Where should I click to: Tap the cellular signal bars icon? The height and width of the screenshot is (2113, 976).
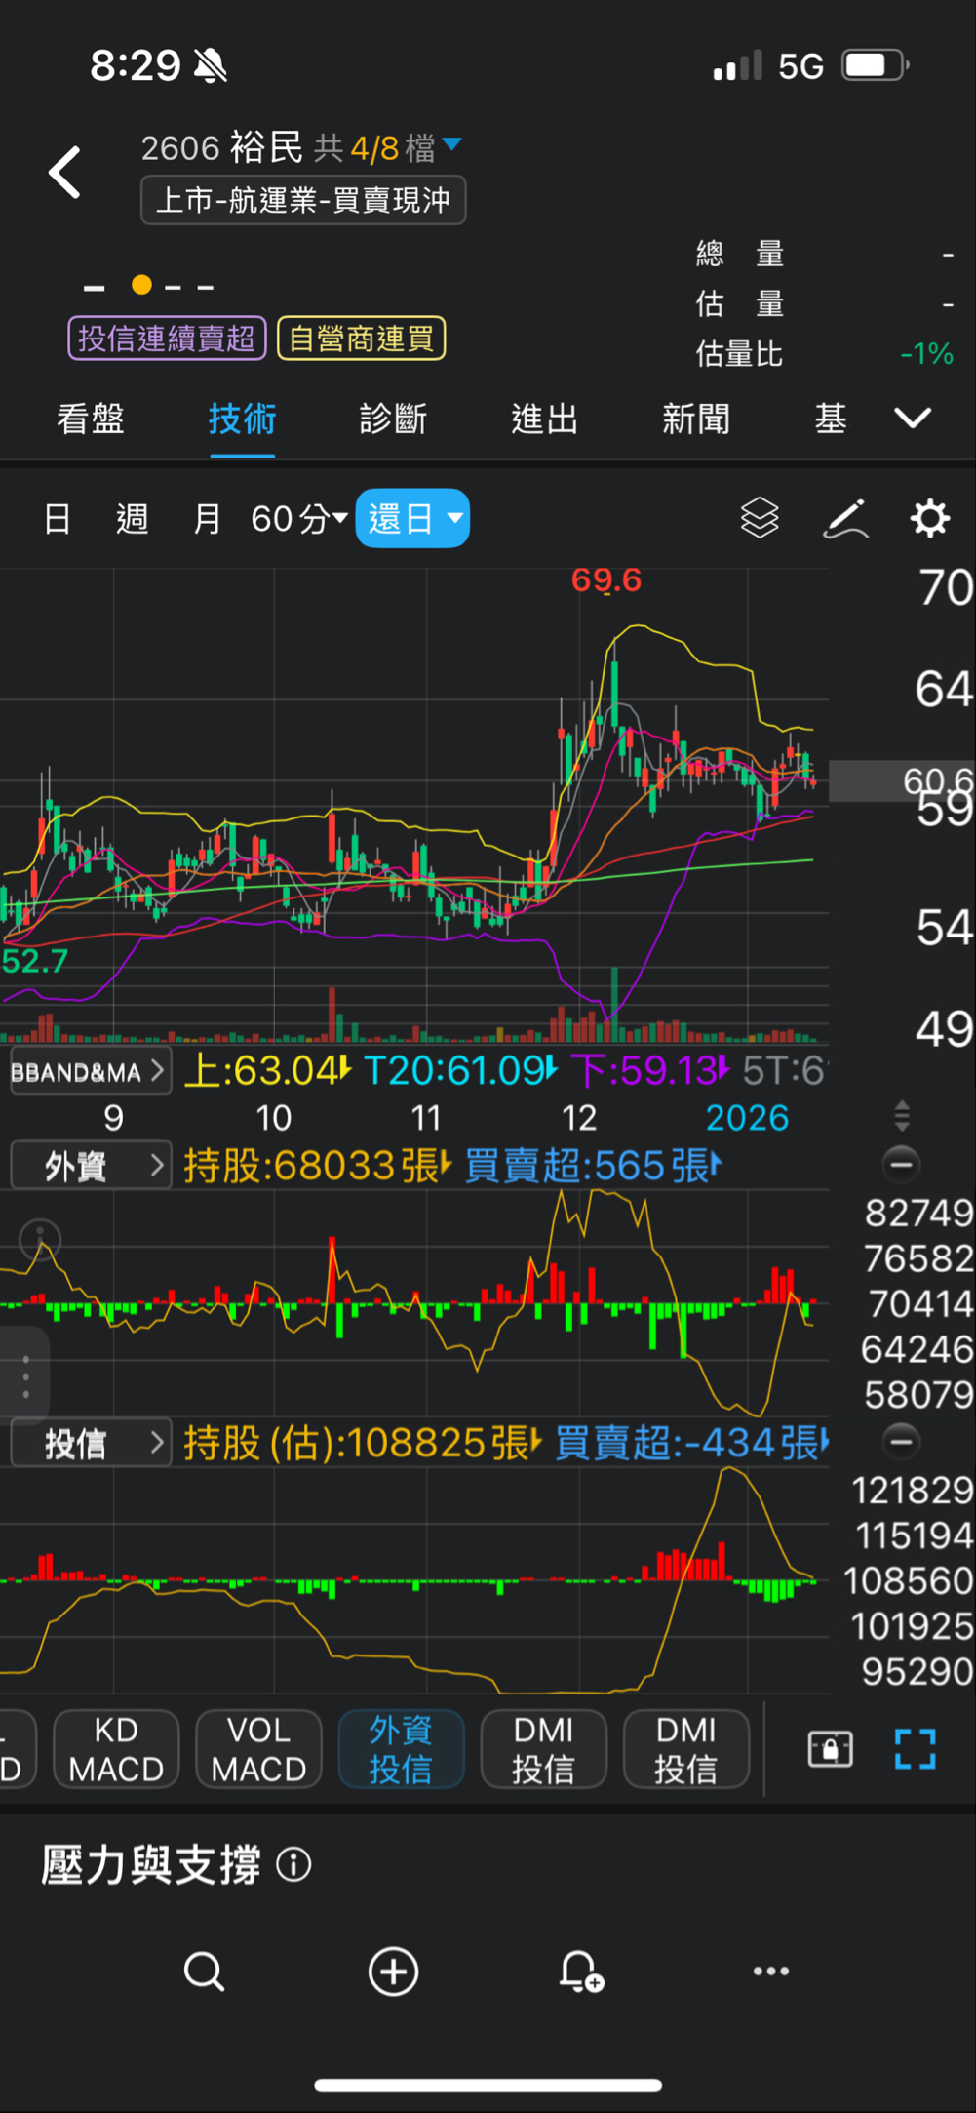click(x=737, y=66)
